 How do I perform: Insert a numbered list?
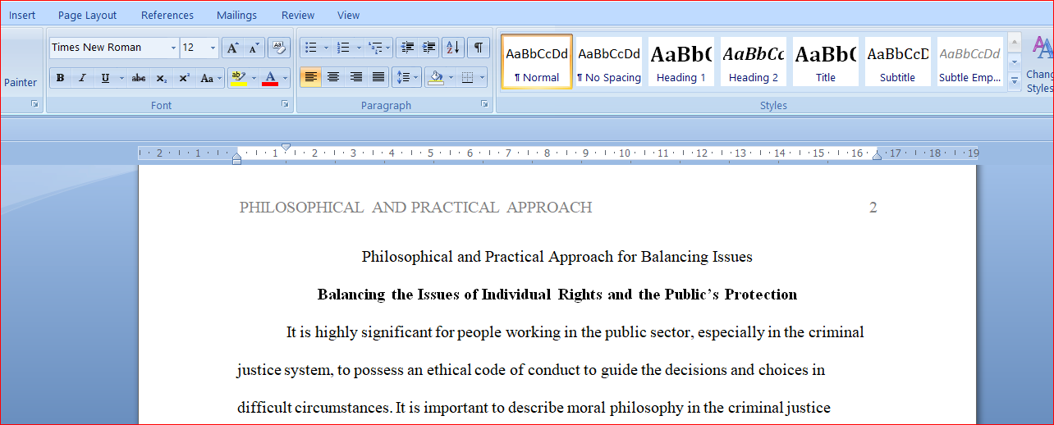tap(343, 48)
